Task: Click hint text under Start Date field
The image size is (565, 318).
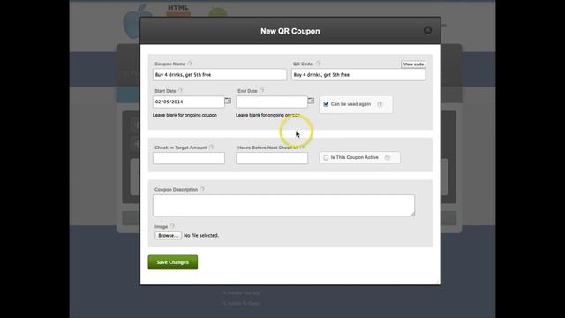Action: coord(185,115)
